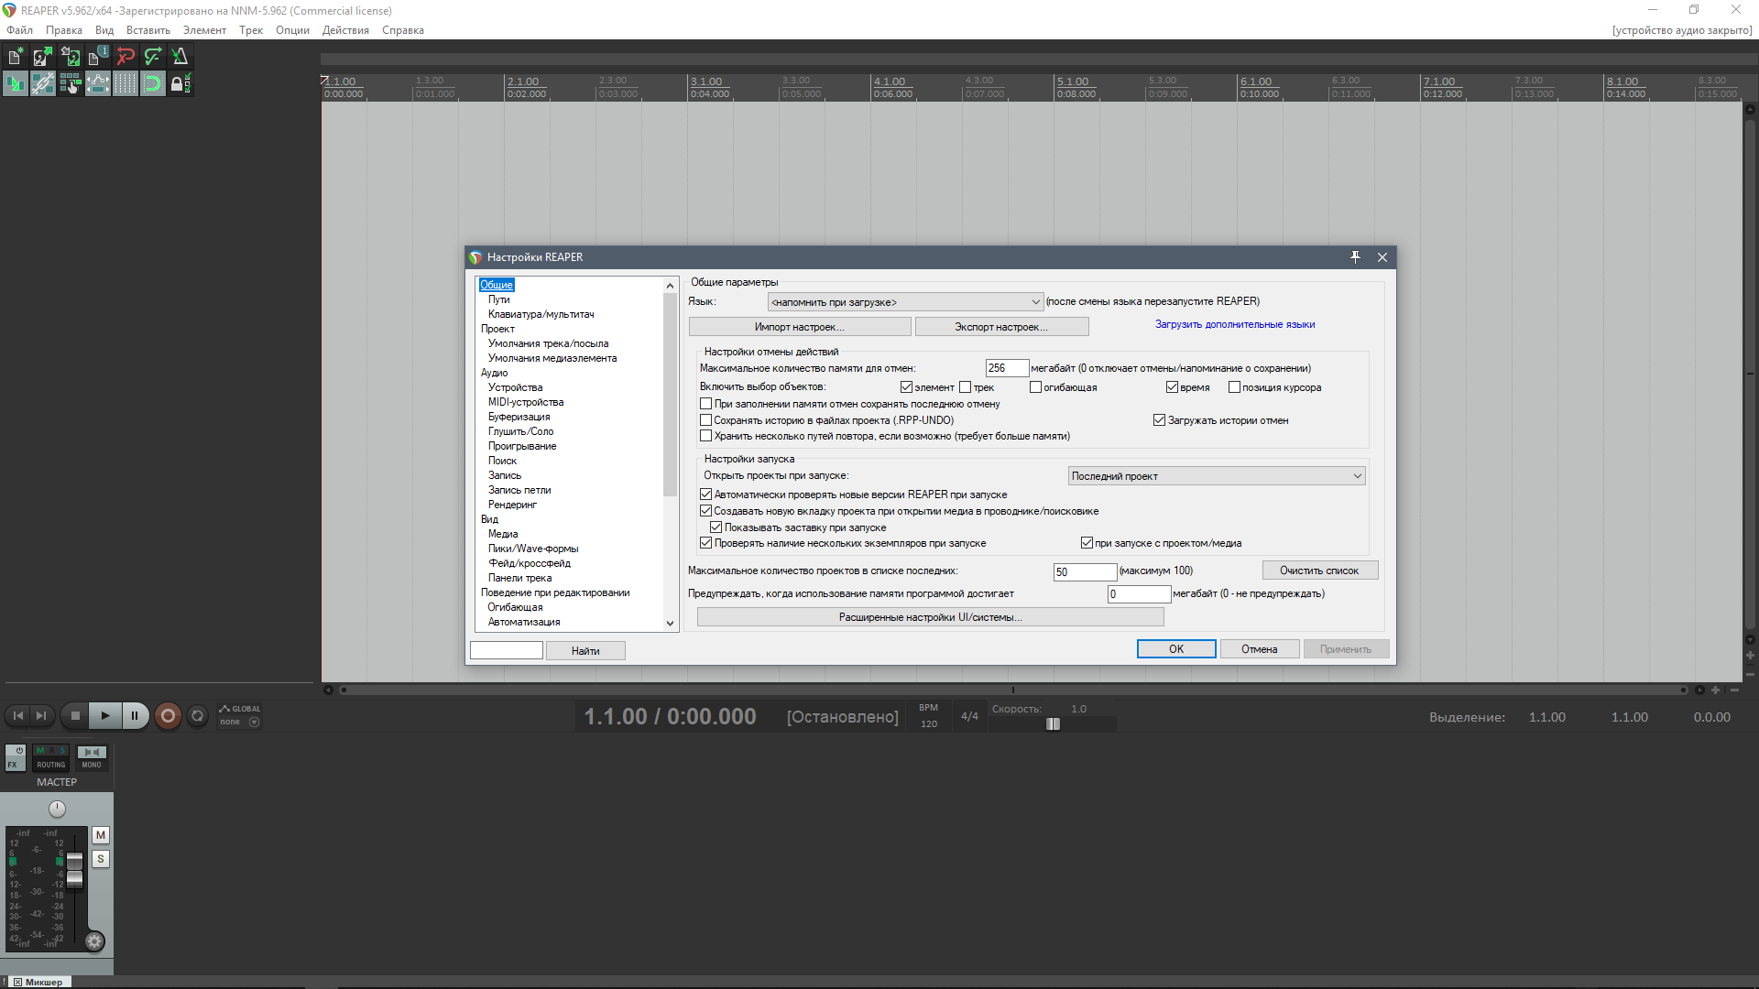The height and width of the screenshot is (989, 1759).
Task: Pin the Настройки REAPER dialog
Action: (1355, 257)
